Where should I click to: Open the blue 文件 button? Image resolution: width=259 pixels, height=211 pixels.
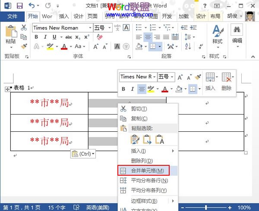coord(13,16)
